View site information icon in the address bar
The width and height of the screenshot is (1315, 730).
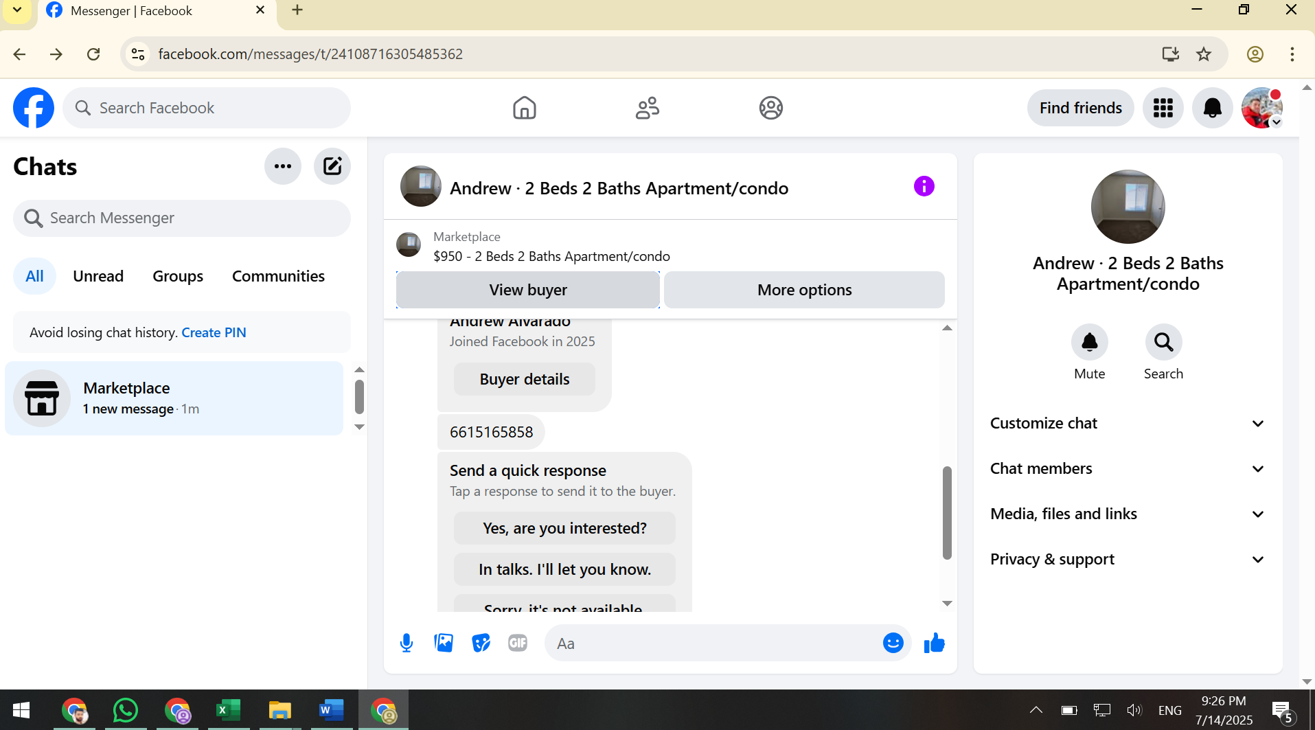coord(138,54)
